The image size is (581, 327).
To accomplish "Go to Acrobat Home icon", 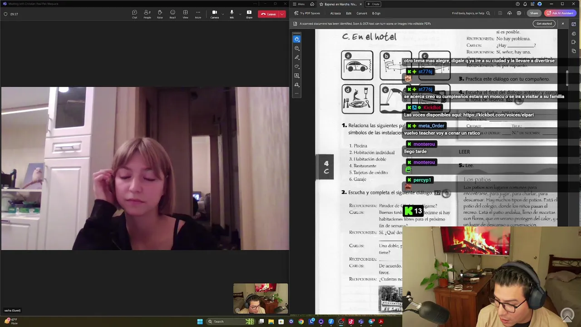I will 312,4.
